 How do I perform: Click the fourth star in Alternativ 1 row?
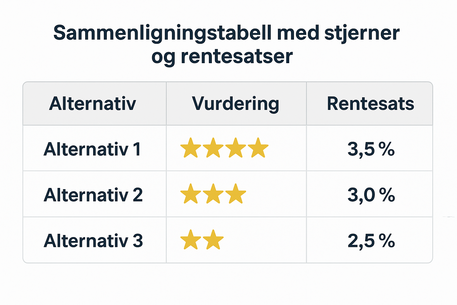click(x=258, y=148)
